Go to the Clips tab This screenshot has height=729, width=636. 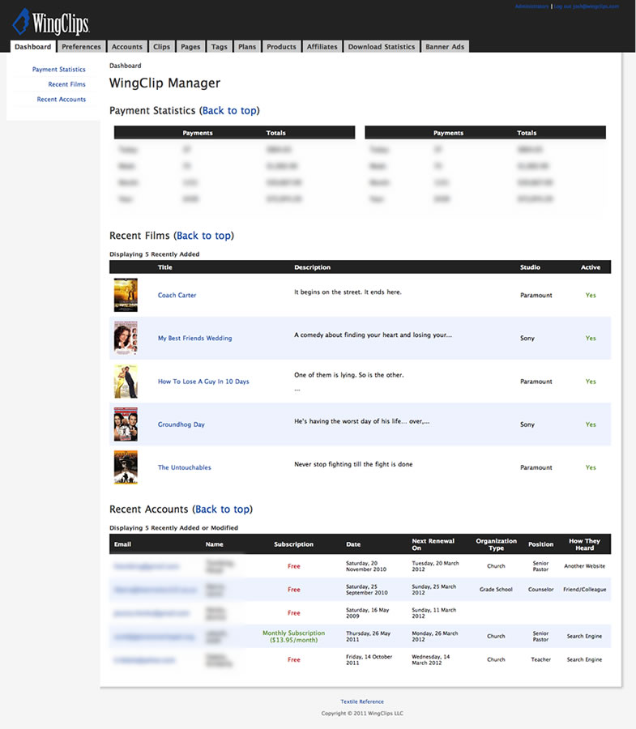[162, 47]
